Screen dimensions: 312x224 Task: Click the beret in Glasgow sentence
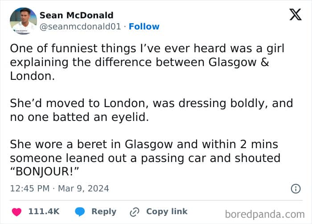coord(145,158)
